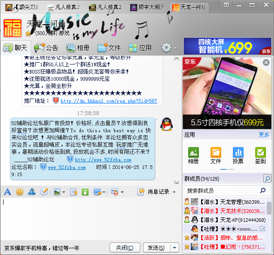Click the penguin avatar beside the 52辅助论坛 message
The width and height of the screenshot is (274, 255).
point(167,124)
